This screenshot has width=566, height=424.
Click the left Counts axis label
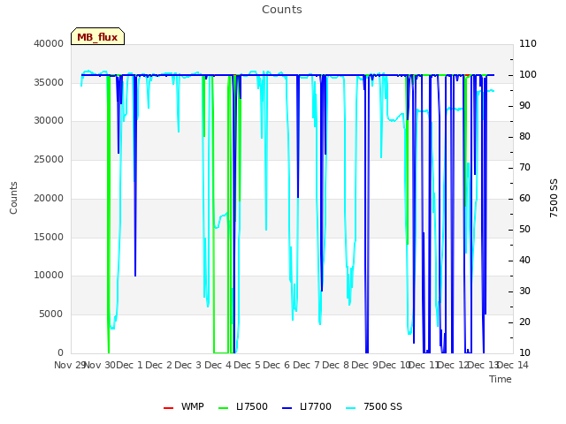(x=13, y=198)
